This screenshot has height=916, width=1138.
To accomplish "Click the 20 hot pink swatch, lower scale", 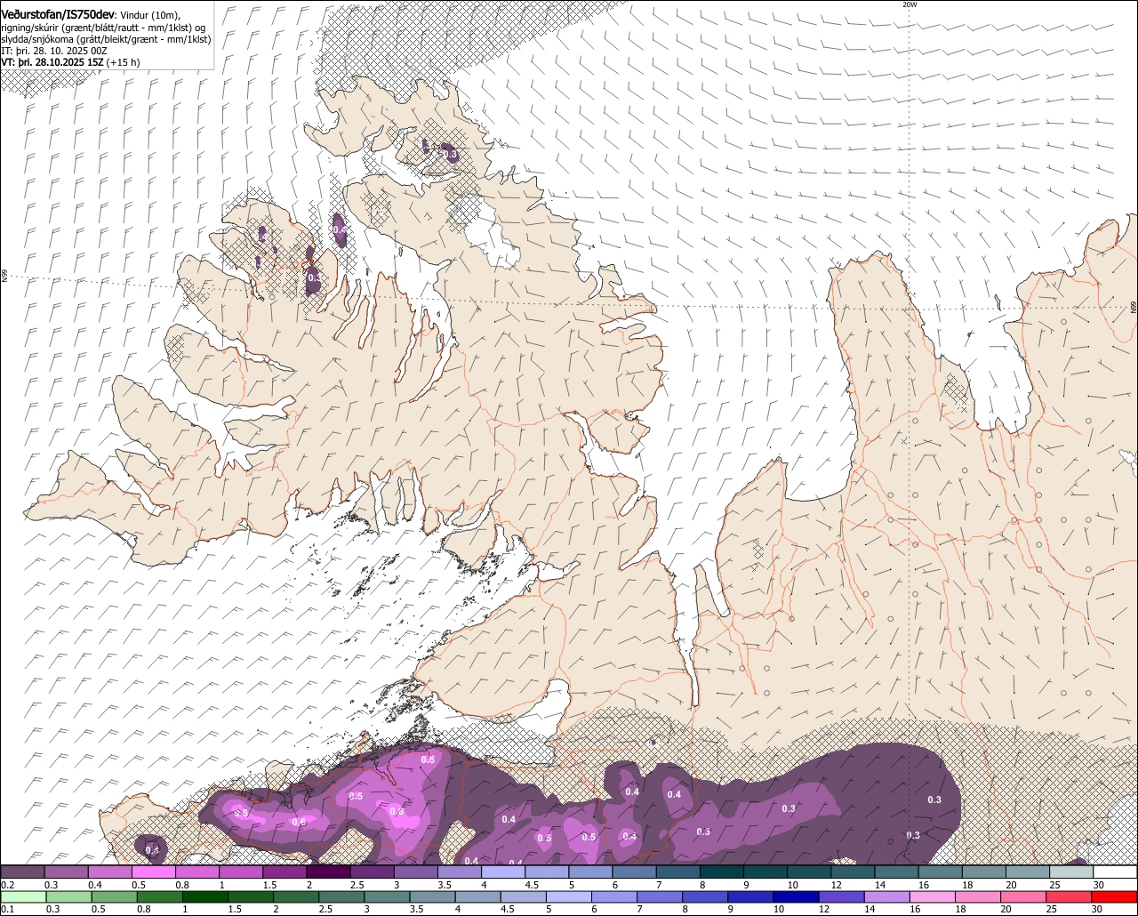I will pyautogui.click(x=1024, y=897).
